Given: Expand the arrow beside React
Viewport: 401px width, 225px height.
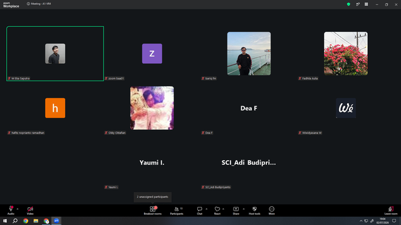Looking at the screenshot, I should [x=223, y=209].
